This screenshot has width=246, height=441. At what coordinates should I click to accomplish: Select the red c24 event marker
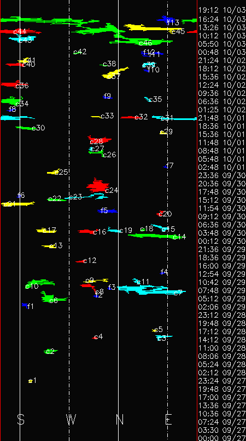click(98, 185)
